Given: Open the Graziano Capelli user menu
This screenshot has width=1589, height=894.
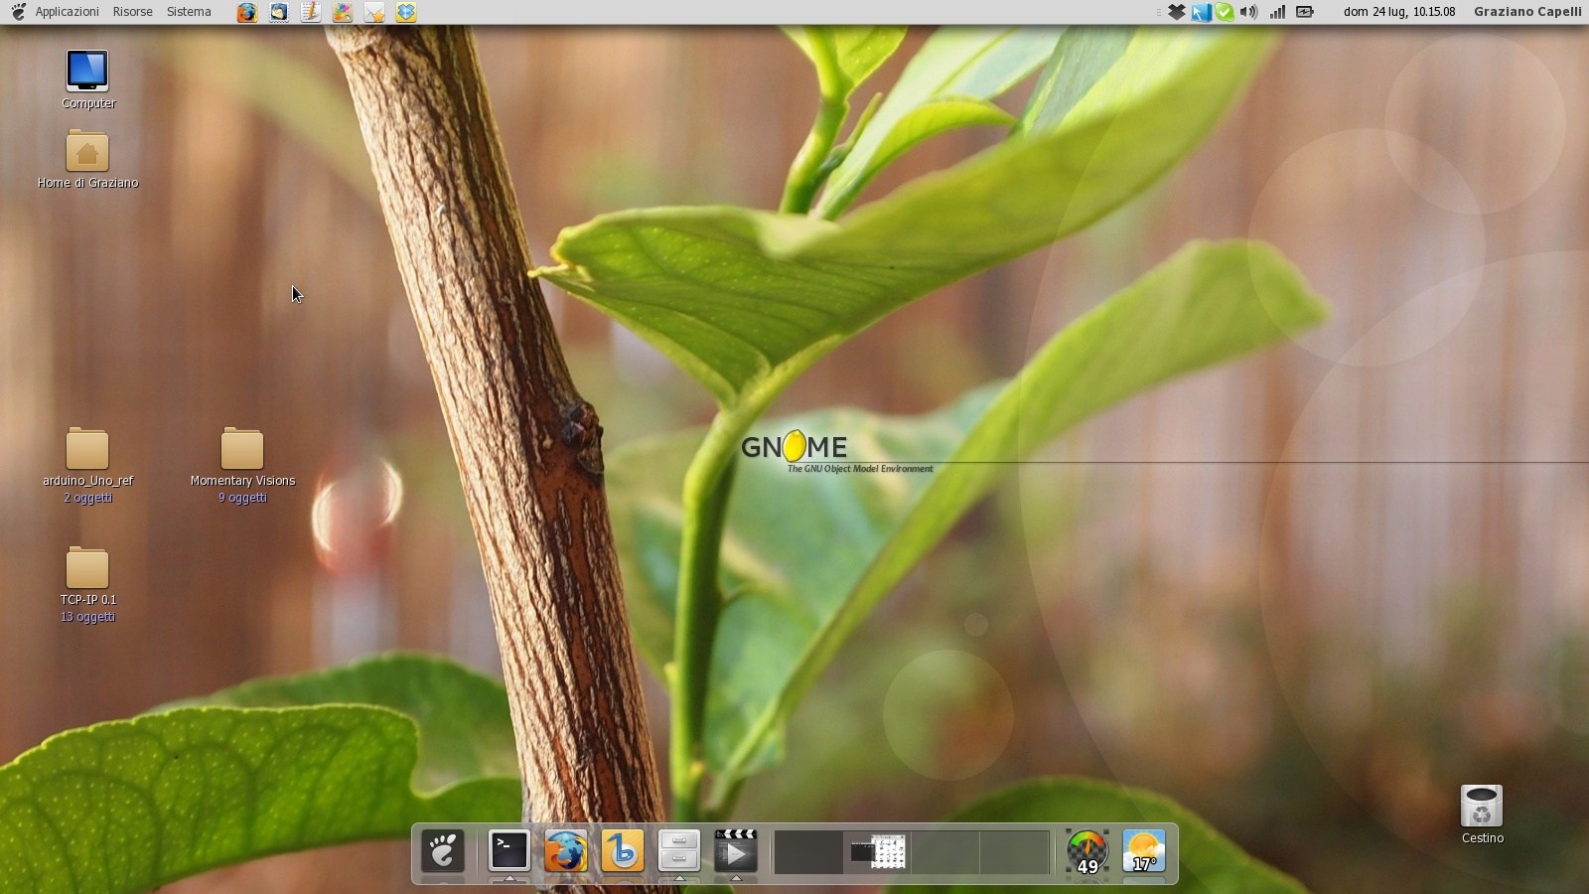Looking at the screenshot, I should [x=1527, y=12].
